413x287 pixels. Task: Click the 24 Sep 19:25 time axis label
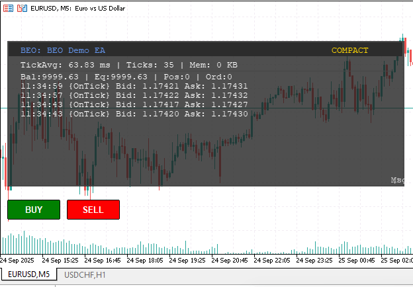click(187, 260)
